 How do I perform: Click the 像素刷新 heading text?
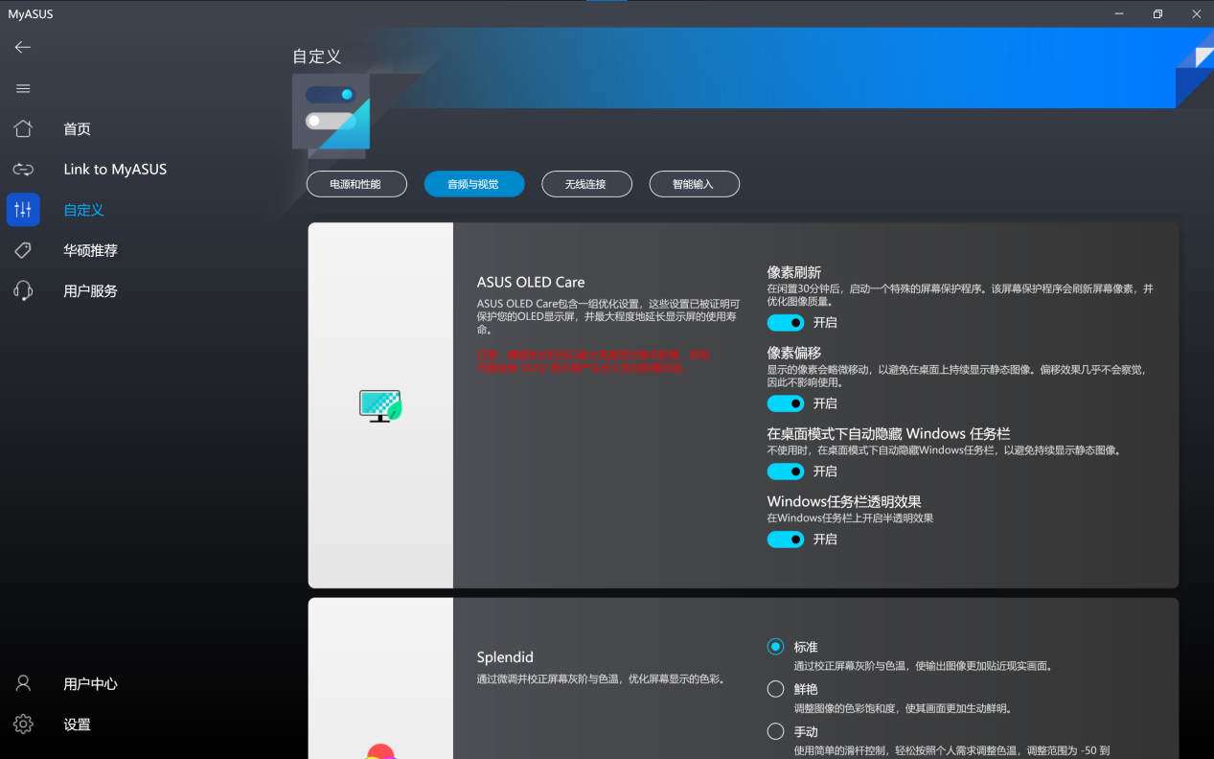pyautogui.click(x=794, y=272)
